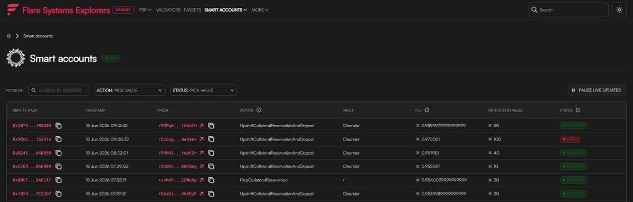Click the search magnifier icon in top bar

534,9
